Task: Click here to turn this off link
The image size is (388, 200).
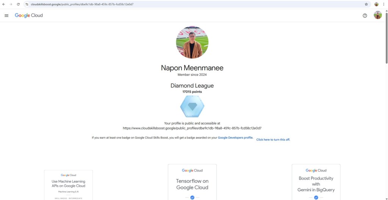Action: [273, 140]
